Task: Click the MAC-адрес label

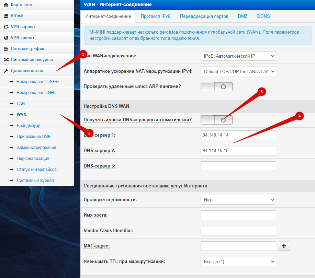Action: [x=97, y=246]
